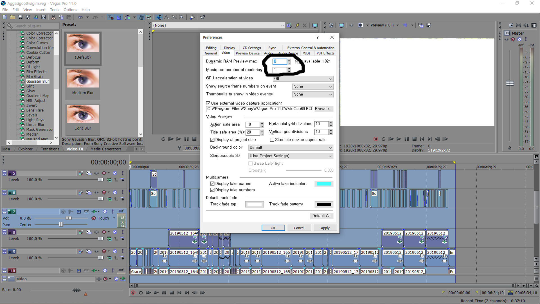Image resolution: width=540 pixels, height=304 pixels.
Task: Mute video track 5
Action: tap(115, 173)
